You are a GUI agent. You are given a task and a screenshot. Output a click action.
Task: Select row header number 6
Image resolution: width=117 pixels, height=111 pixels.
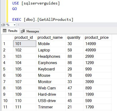[x=7, y=75]
